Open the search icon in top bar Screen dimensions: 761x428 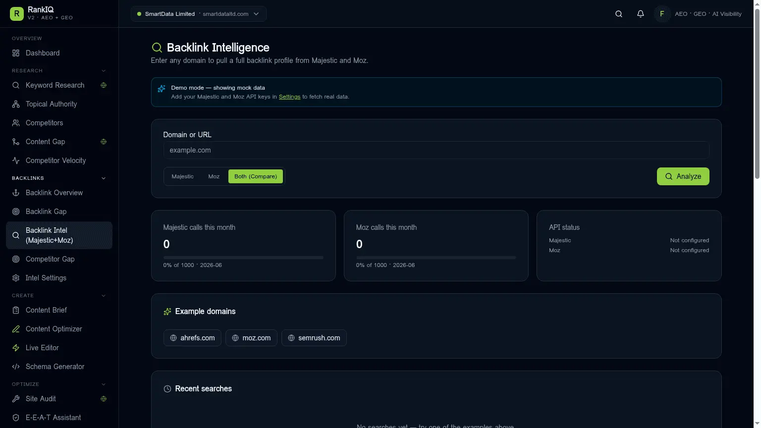[619, 14]
